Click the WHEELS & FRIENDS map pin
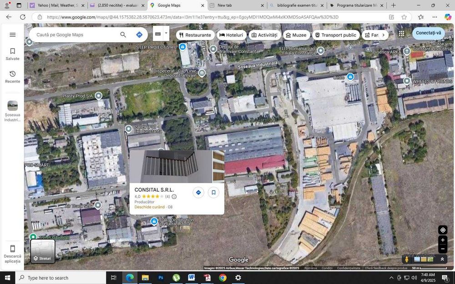The height and width of the screenshot is (284, 455). 407,81
